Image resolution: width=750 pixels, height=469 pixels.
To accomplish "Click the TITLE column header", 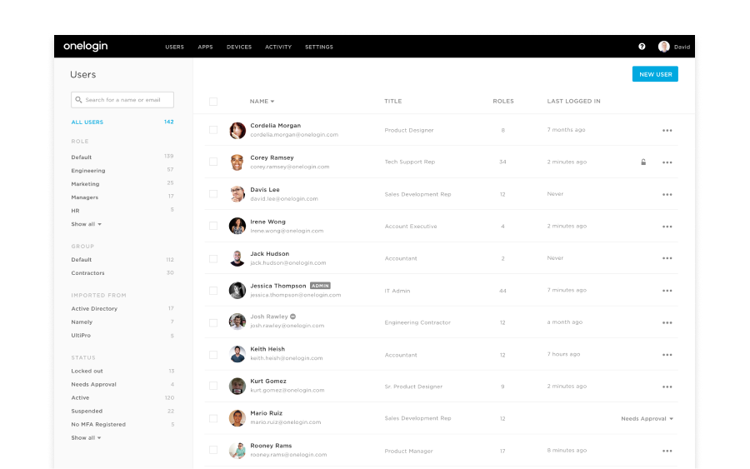I will [x=393, y=102].
